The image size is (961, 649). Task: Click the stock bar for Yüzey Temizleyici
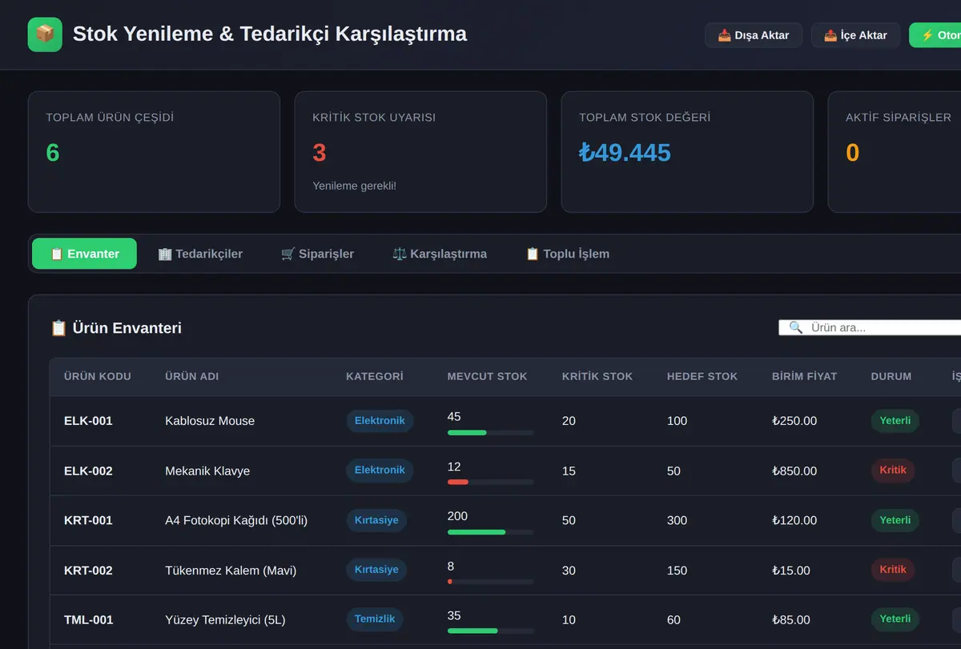pos(490,631)
